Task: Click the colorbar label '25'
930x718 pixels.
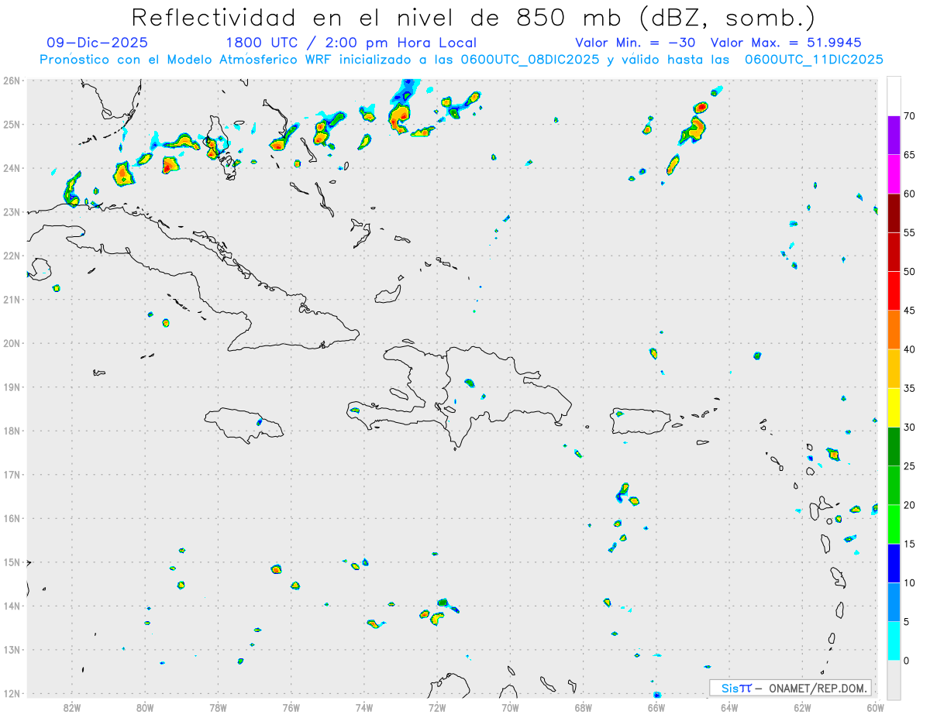Action: point(909,465)
